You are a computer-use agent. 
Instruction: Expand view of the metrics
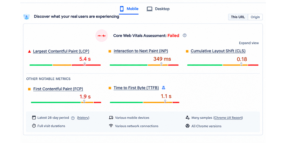pos(249,43)
